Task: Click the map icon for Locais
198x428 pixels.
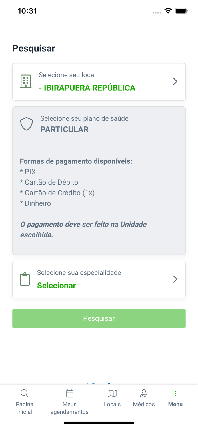Action: (112, 393)
